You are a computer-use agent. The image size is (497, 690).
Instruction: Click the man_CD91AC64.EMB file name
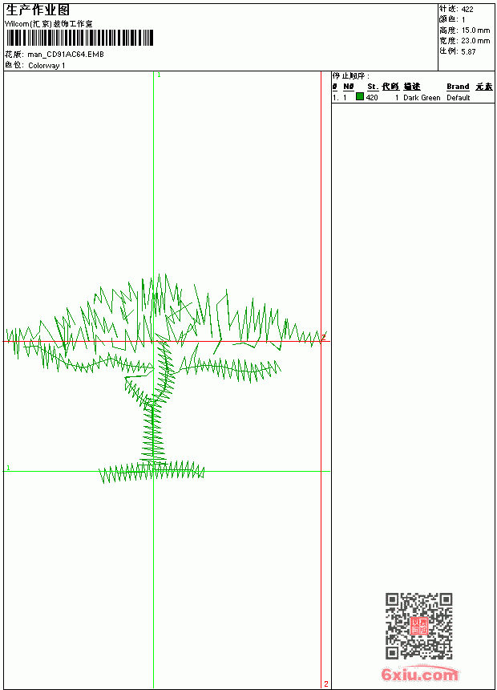pos(66,55)
